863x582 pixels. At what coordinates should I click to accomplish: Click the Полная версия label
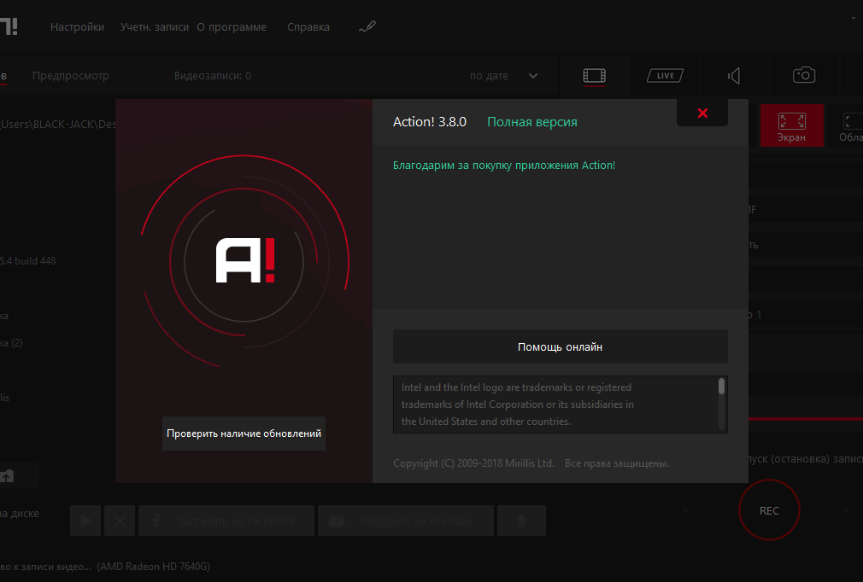pyautogui.click(x=532, y=122)
